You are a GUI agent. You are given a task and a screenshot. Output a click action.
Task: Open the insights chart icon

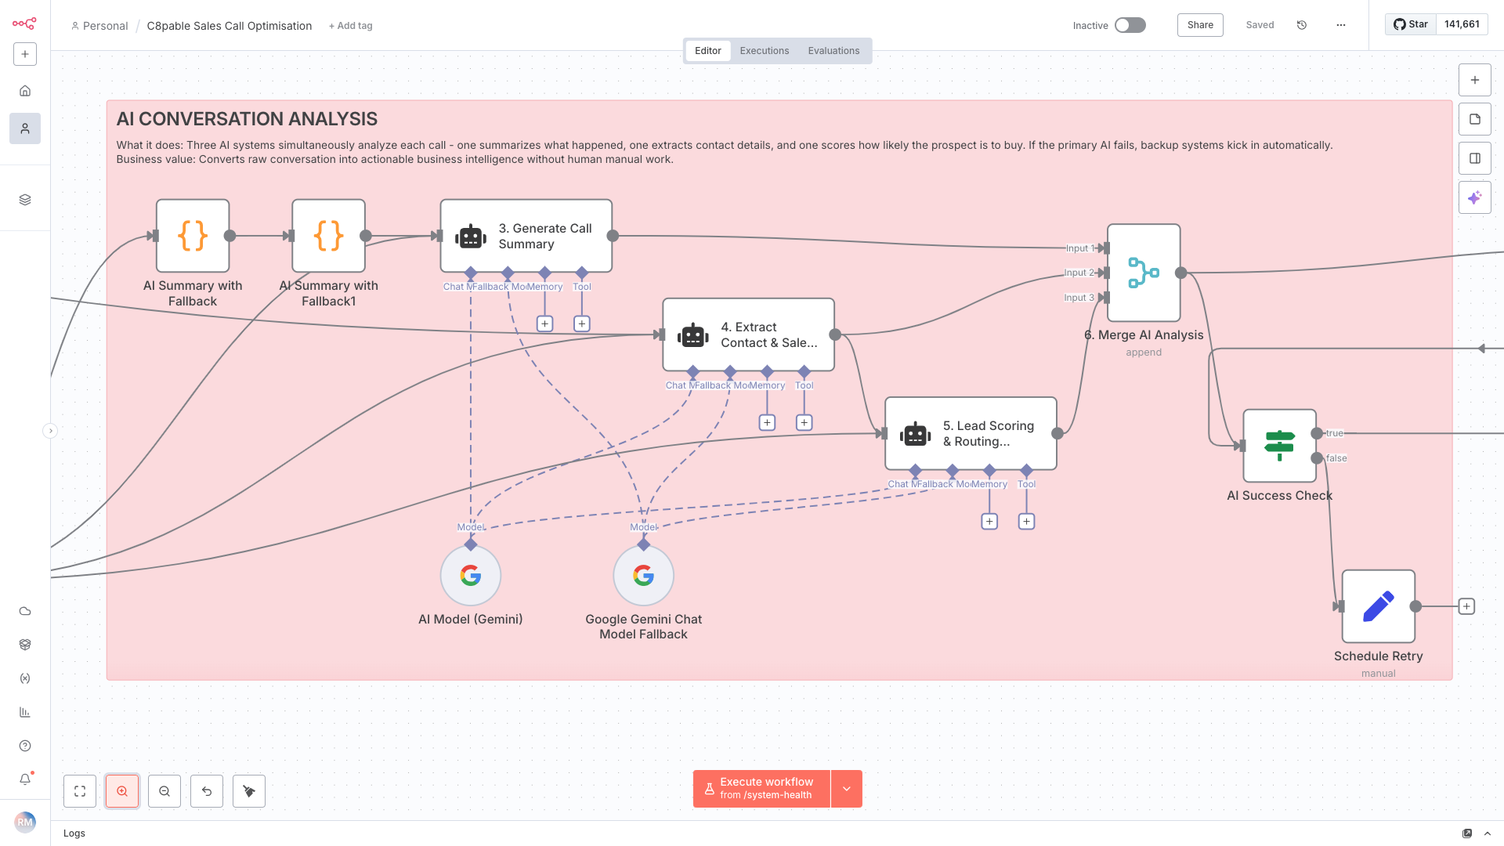[25, 712]
